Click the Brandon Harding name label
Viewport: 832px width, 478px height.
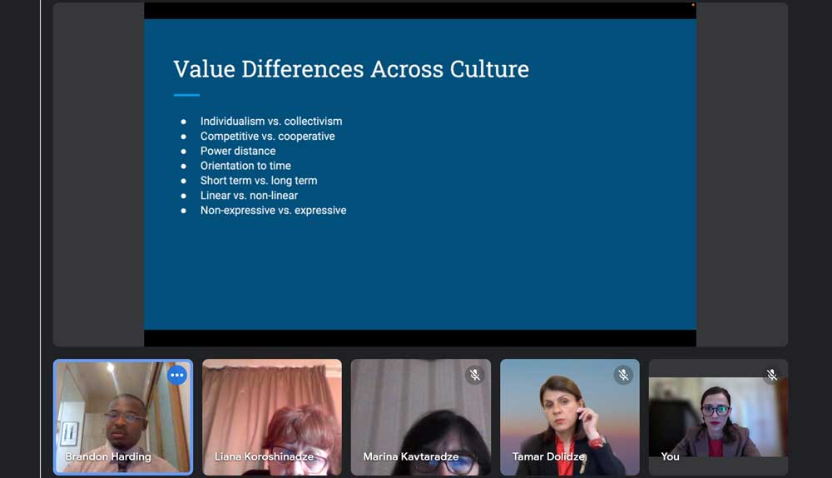point(108,456)
